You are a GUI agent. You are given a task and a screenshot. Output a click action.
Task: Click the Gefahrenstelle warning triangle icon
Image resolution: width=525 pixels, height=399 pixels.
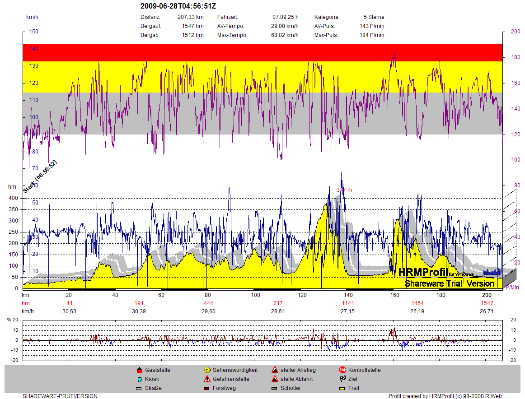[207, 379]
